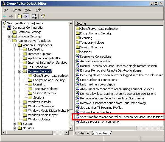Open the Action menu

[16, 10]
